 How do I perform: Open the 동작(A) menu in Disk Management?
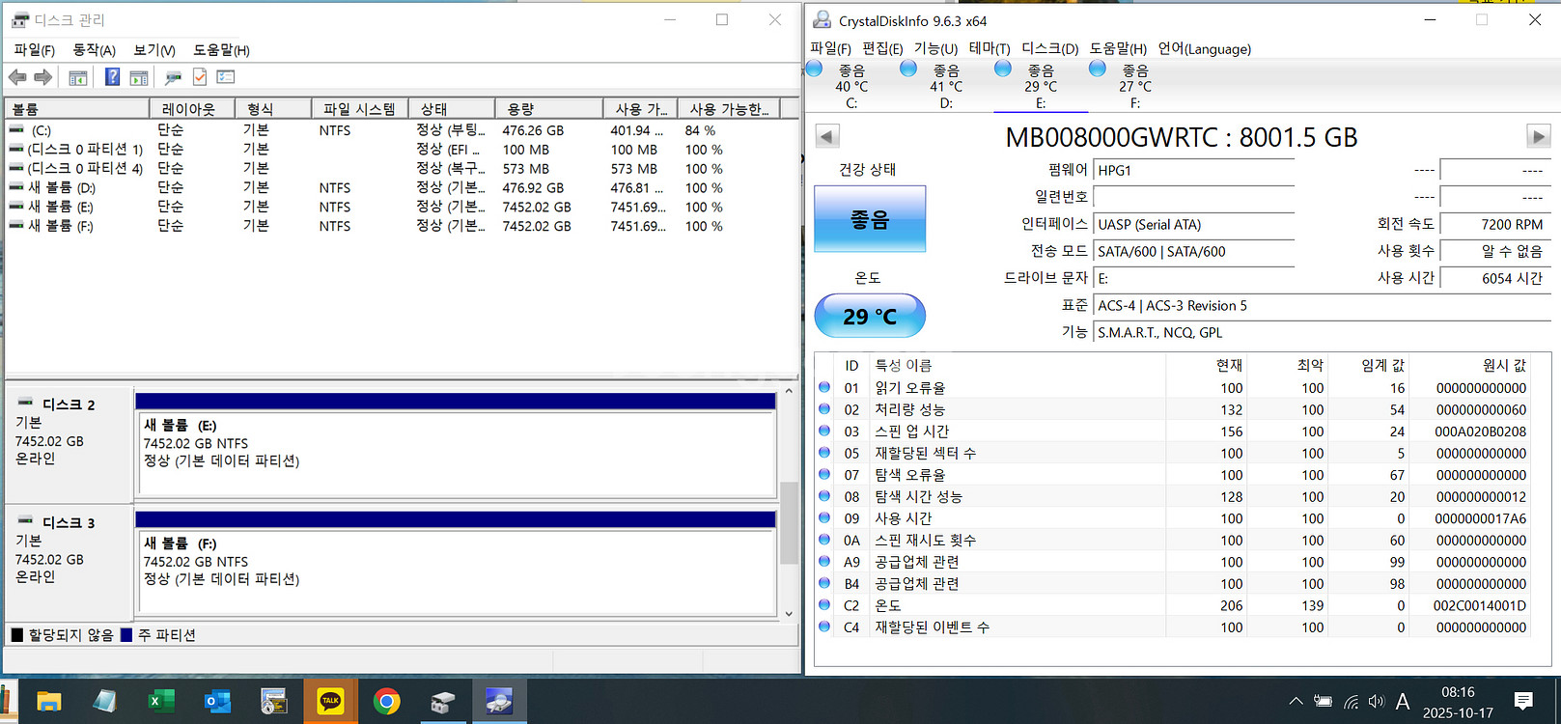(94, 49)
